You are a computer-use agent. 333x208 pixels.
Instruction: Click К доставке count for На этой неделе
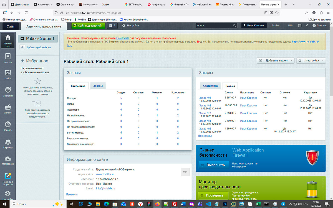pos(178,115)
